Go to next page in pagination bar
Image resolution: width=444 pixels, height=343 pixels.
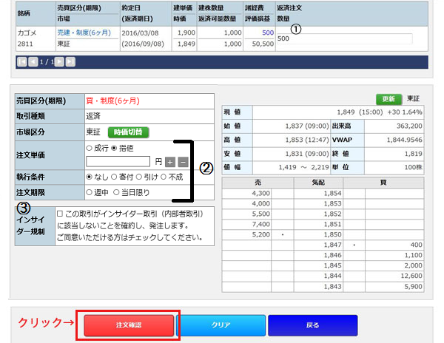(60, 63)
